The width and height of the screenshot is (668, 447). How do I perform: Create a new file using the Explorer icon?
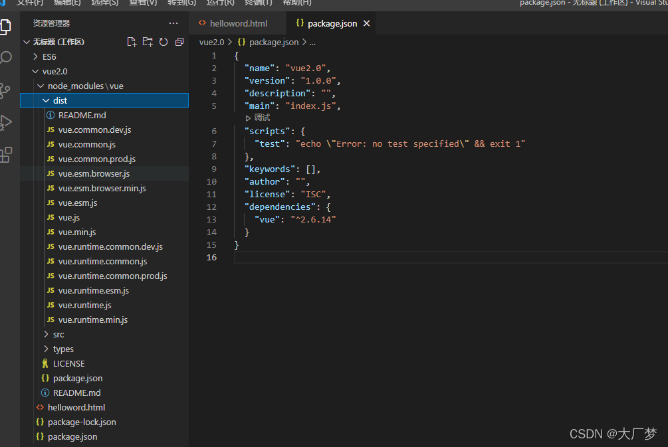(132, 41)
